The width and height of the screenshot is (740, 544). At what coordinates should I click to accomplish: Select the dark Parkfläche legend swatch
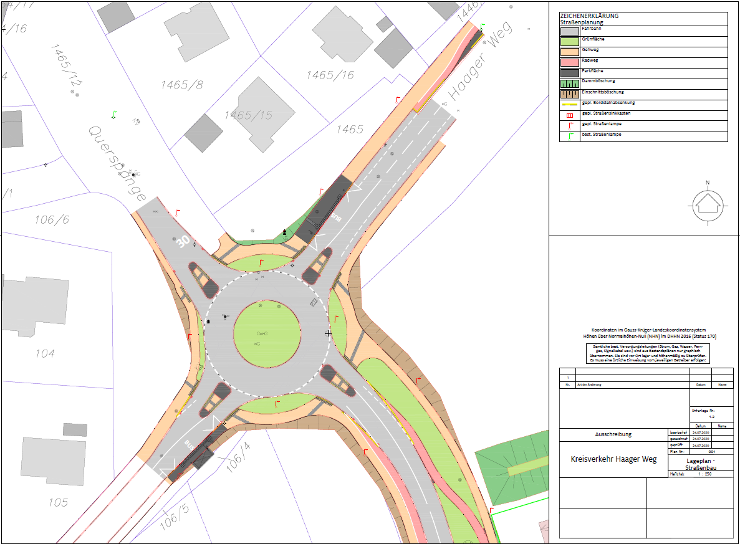click(x=569, y=74)
